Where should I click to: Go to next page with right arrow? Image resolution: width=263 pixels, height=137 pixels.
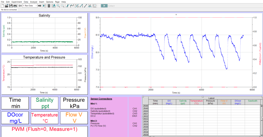(x=40, y=6)
